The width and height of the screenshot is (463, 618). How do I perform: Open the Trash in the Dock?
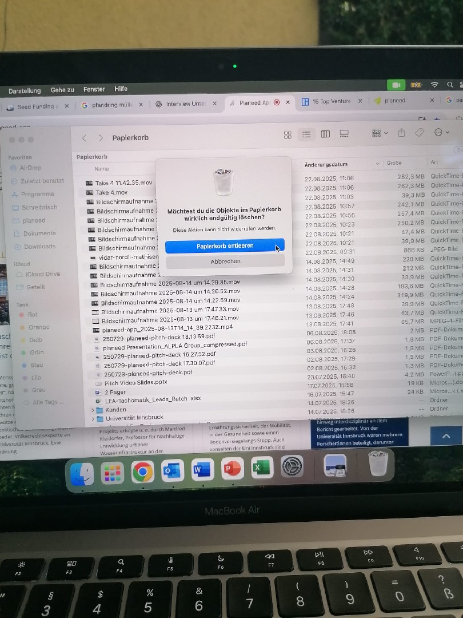[x=378, y=463]
